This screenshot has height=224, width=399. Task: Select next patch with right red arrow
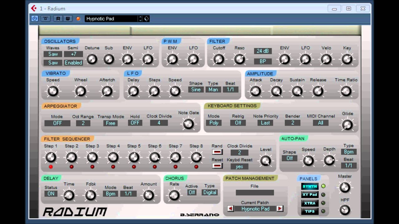tap(280, 209)
